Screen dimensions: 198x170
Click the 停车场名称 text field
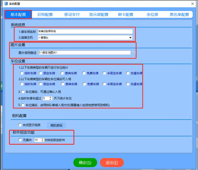point(85,31)
